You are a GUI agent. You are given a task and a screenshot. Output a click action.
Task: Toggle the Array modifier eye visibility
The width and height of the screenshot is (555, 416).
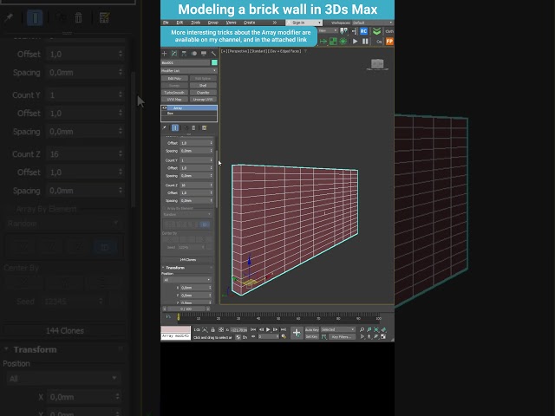point(165,107)
